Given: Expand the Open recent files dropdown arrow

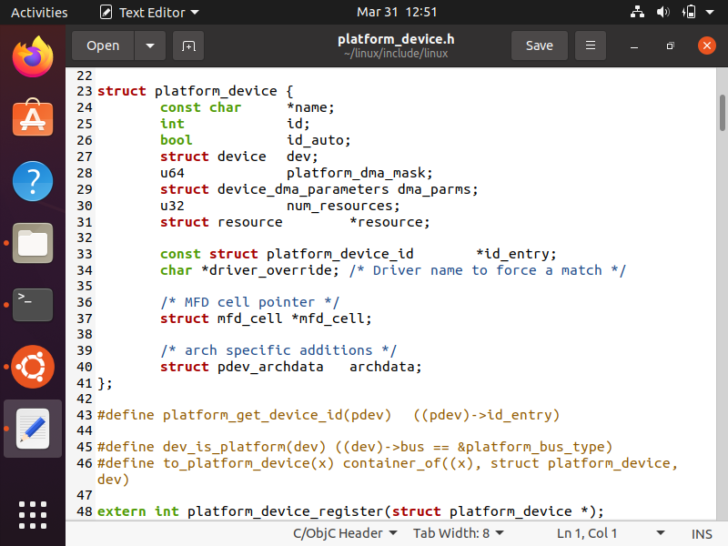Looking at the screenshot, I should (150, 45).
